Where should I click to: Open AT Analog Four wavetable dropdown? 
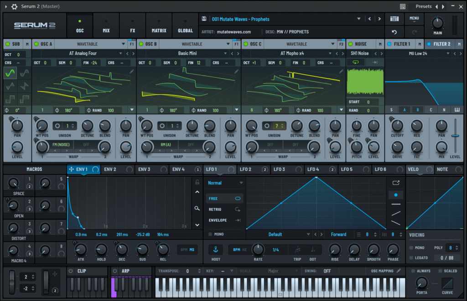coord(120,54)
